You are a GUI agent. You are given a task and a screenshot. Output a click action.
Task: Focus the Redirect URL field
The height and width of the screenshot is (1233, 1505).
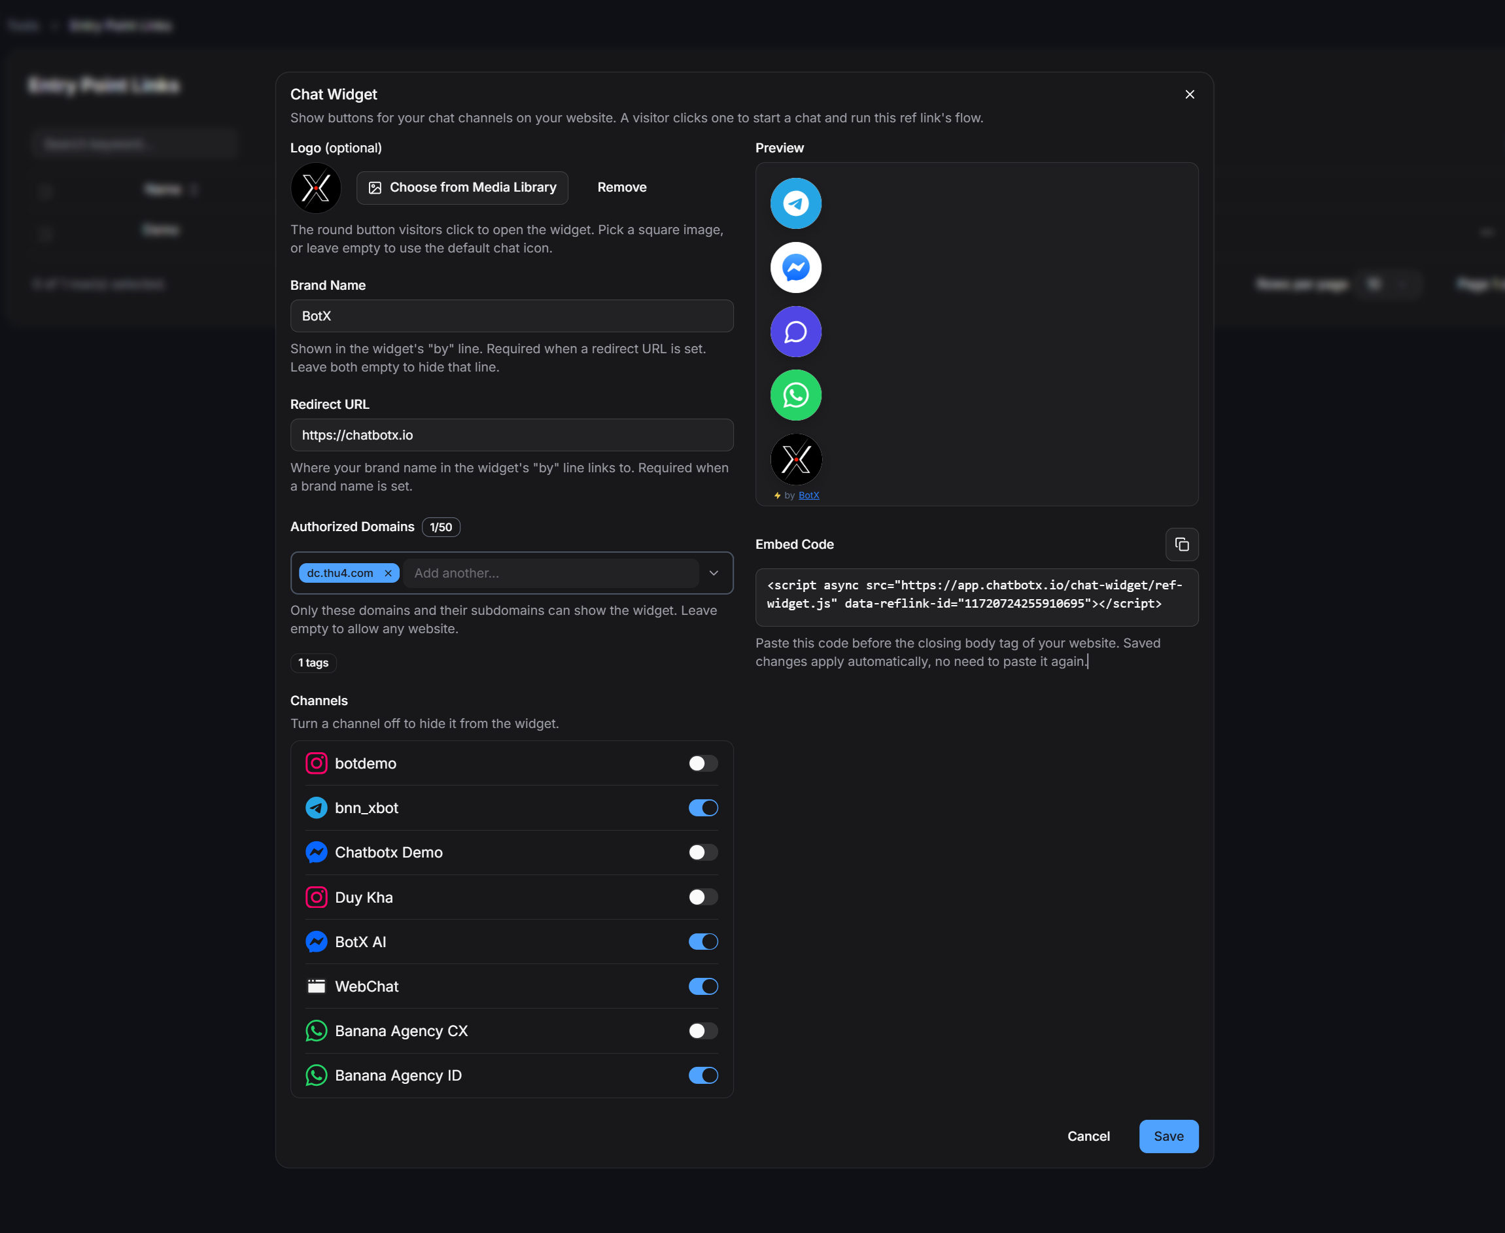(511, 435)
